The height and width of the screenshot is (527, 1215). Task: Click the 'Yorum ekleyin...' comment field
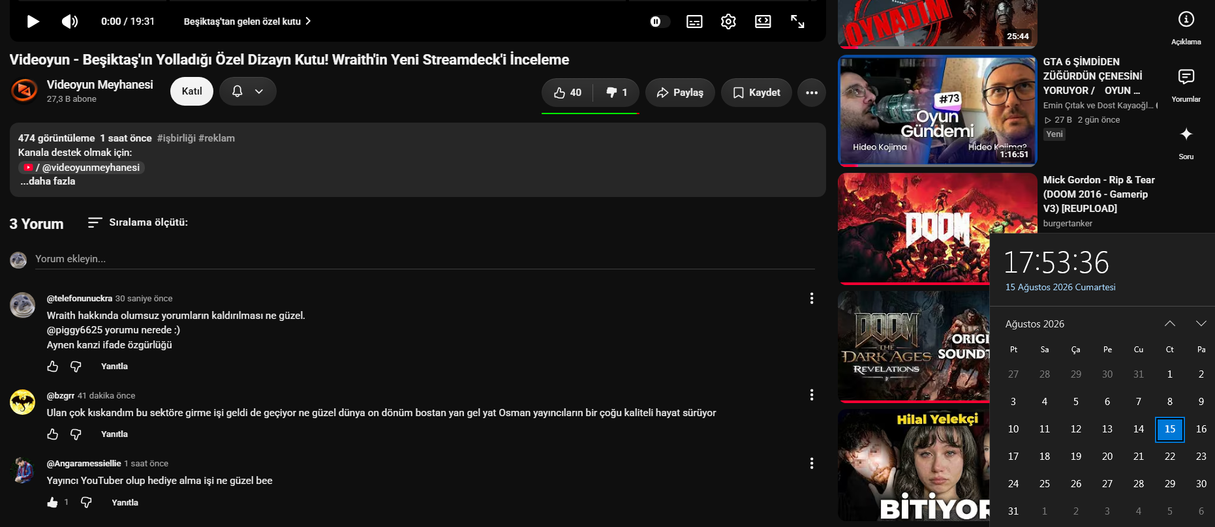pos(425,259)
